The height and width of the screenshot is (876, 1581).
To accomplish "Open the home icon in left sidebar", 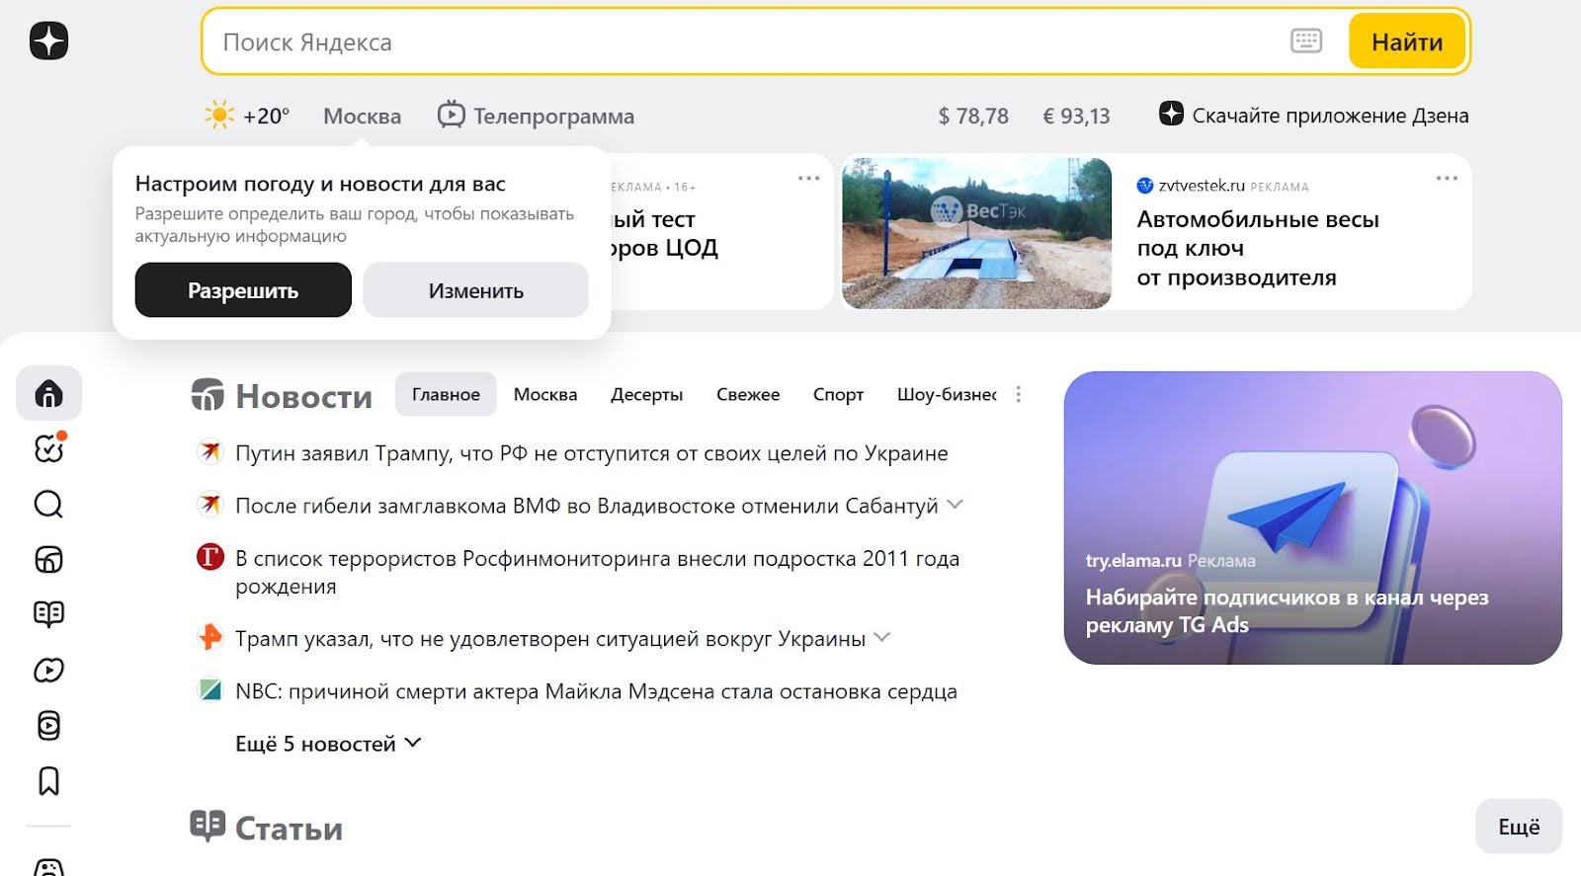I will [48, 393].
